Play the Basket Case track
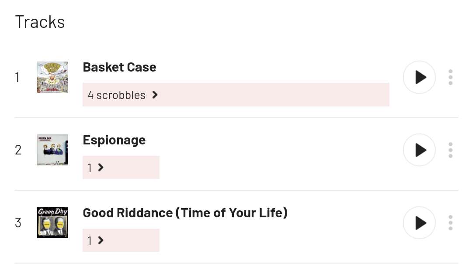Screen dimensions: 472x264 pyautogui.click(x=419, y=77)
